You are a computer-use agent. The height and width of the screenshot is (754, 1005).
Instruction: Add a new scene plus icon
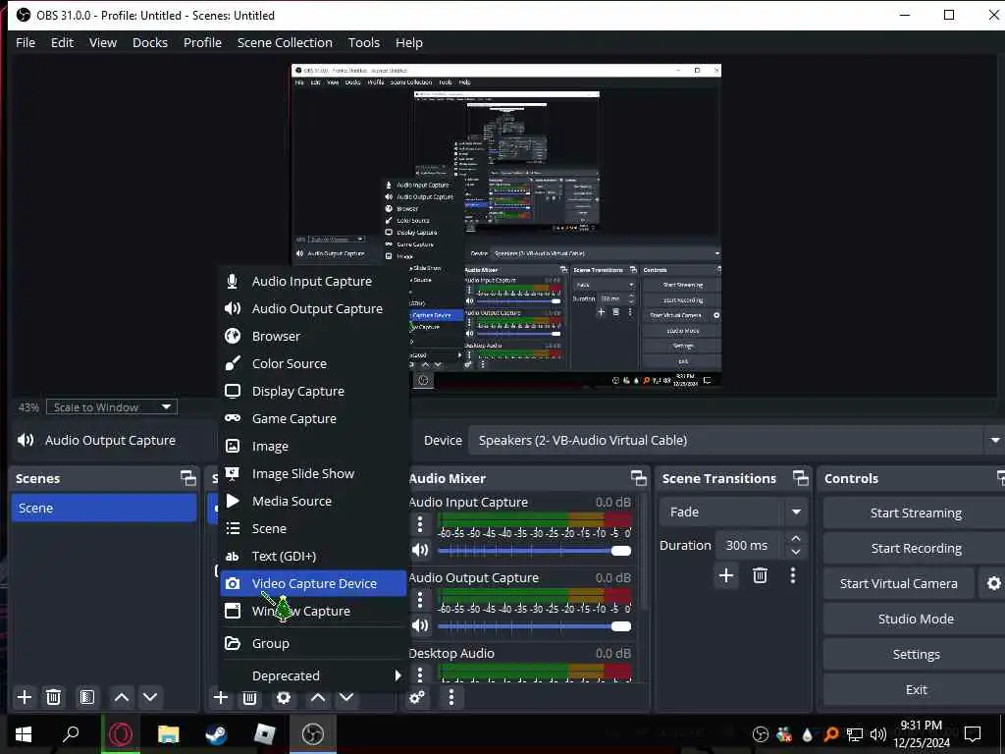25,697
